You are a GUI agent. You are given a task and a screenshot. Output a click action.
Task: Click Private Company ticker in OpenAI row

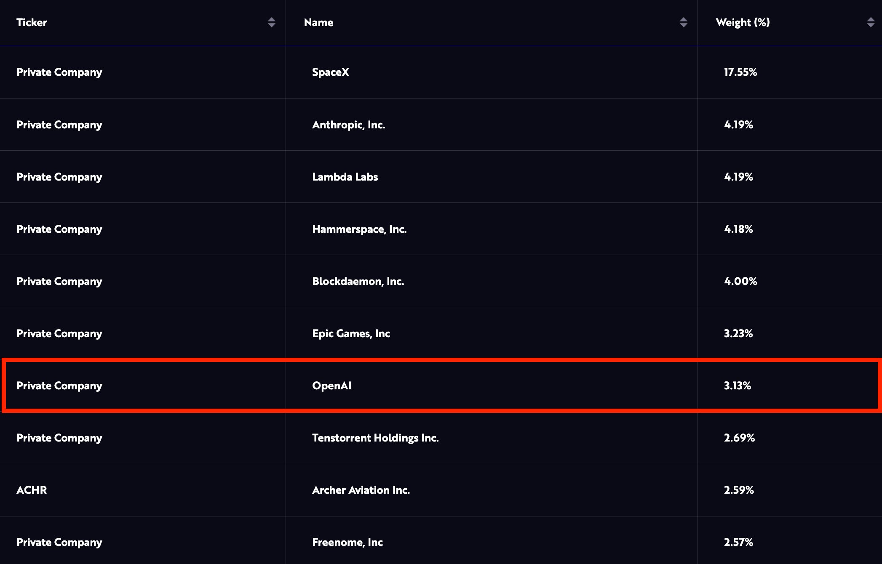[x=59, y=386]
